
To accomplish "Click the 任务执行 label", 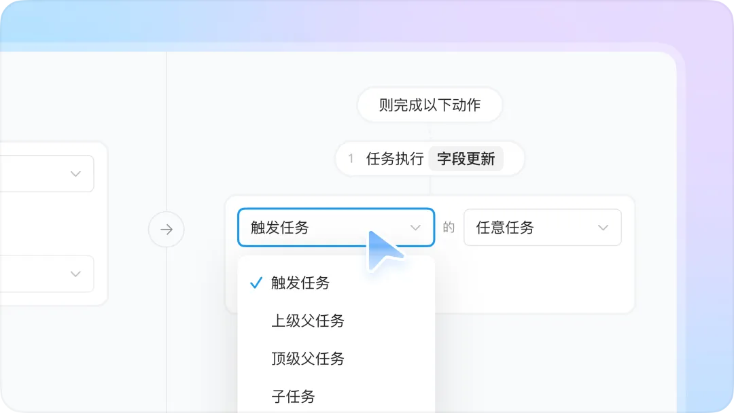I will point(395,159).
